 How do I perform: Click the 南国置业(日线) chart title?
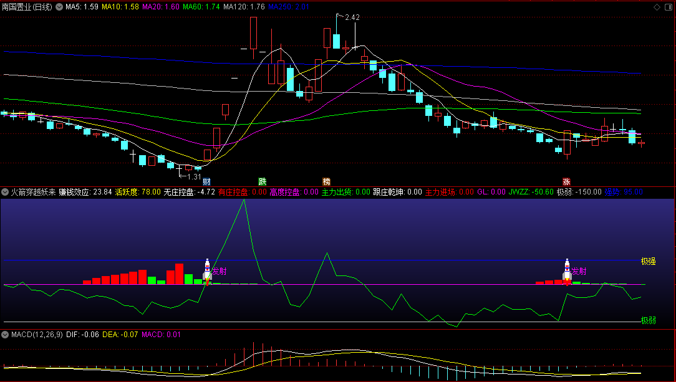[27, 7]
